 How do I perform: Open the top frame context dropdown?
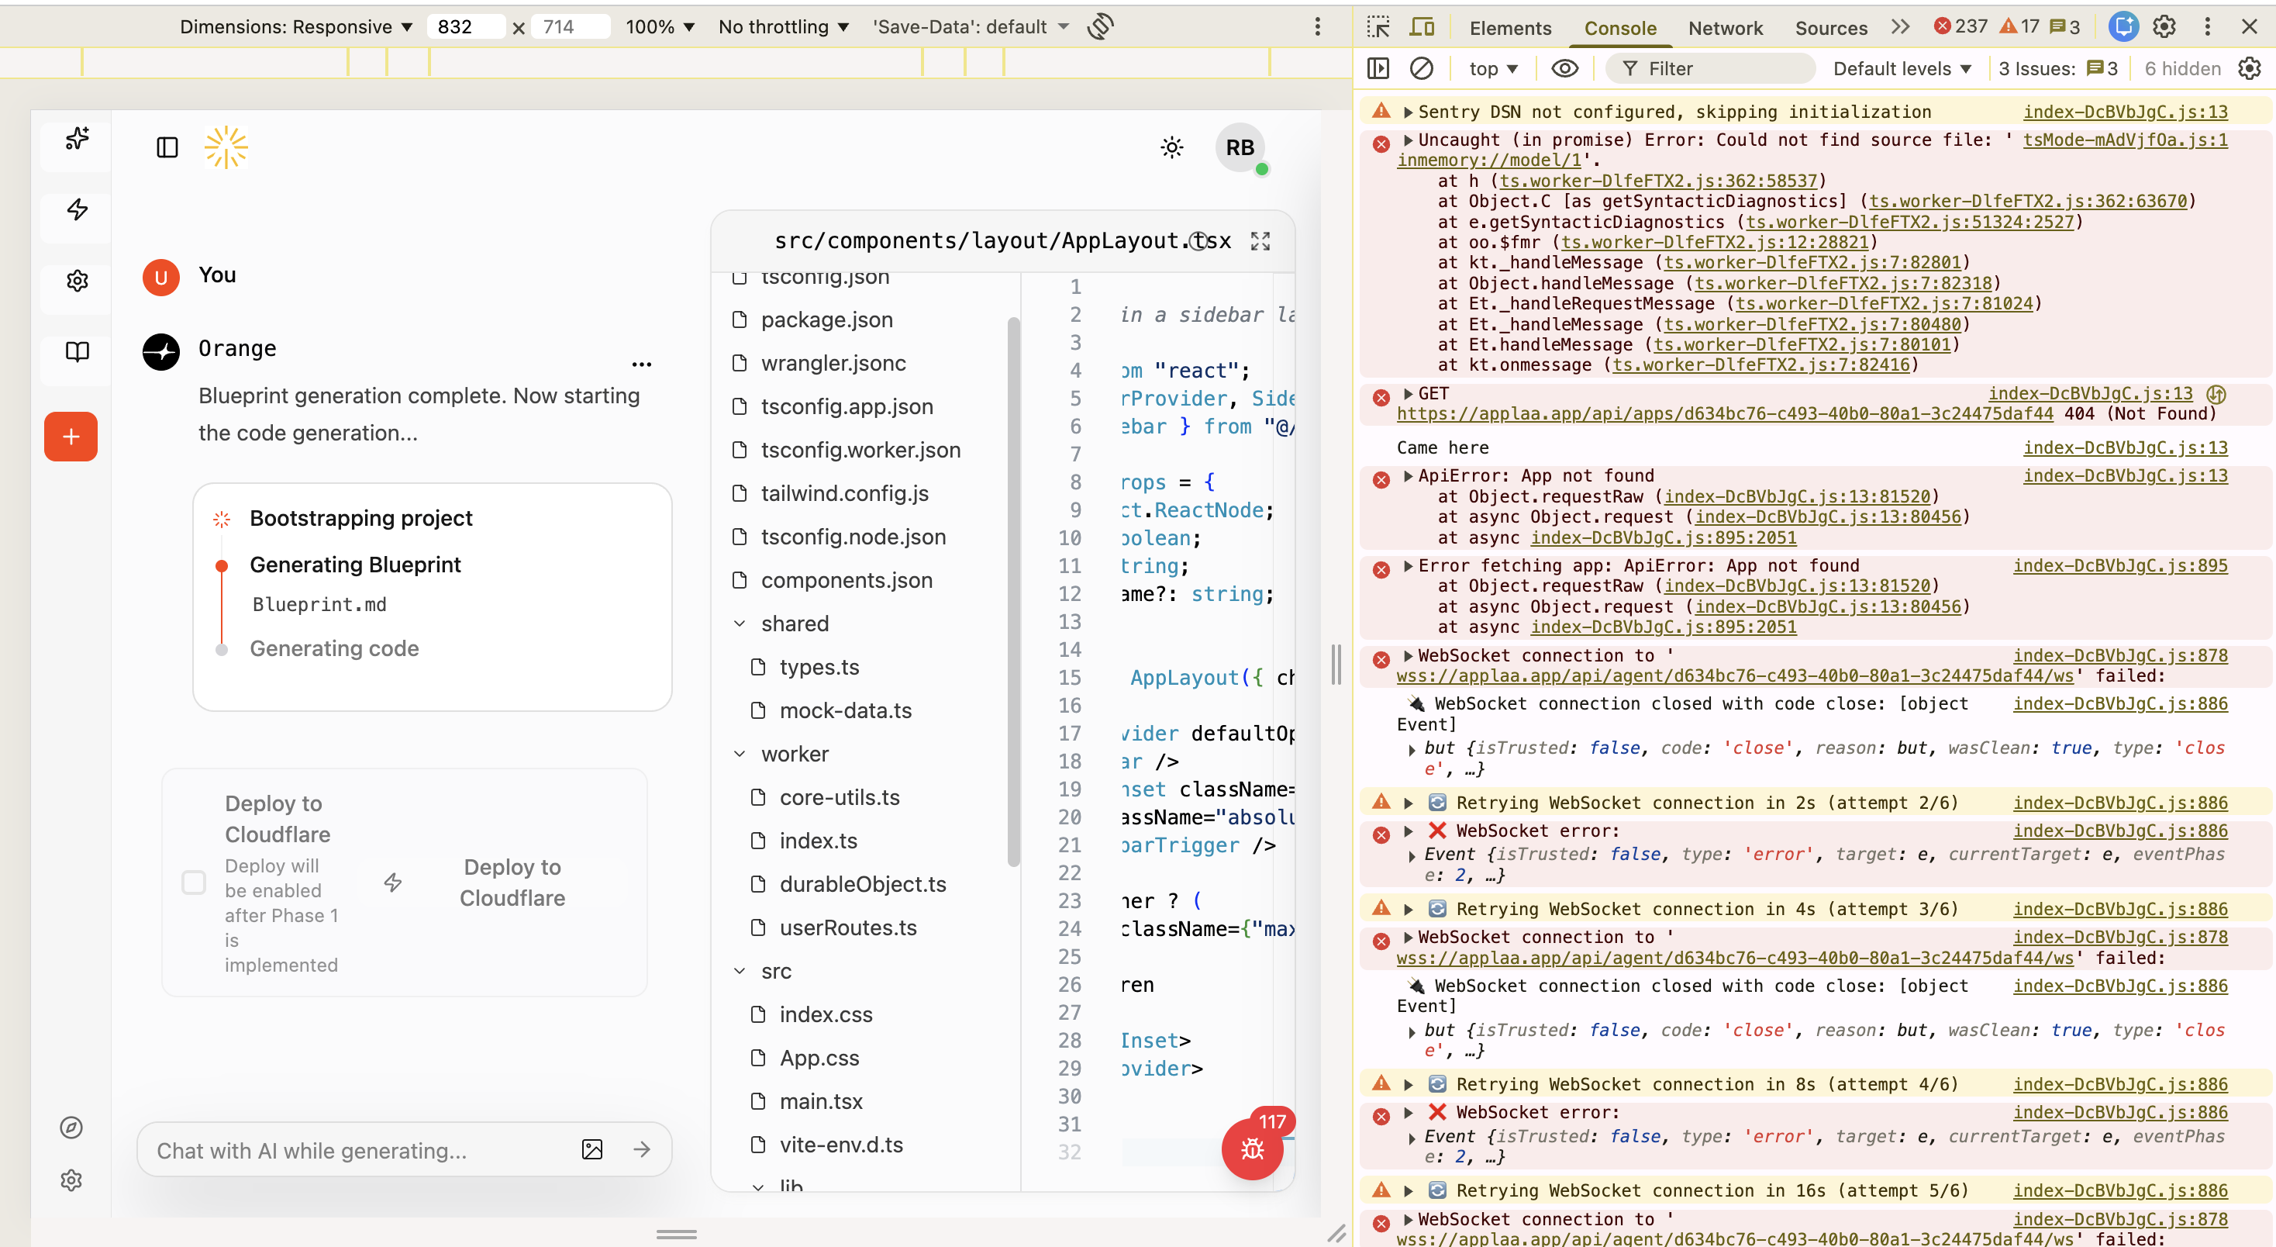tap(1492, 68)
